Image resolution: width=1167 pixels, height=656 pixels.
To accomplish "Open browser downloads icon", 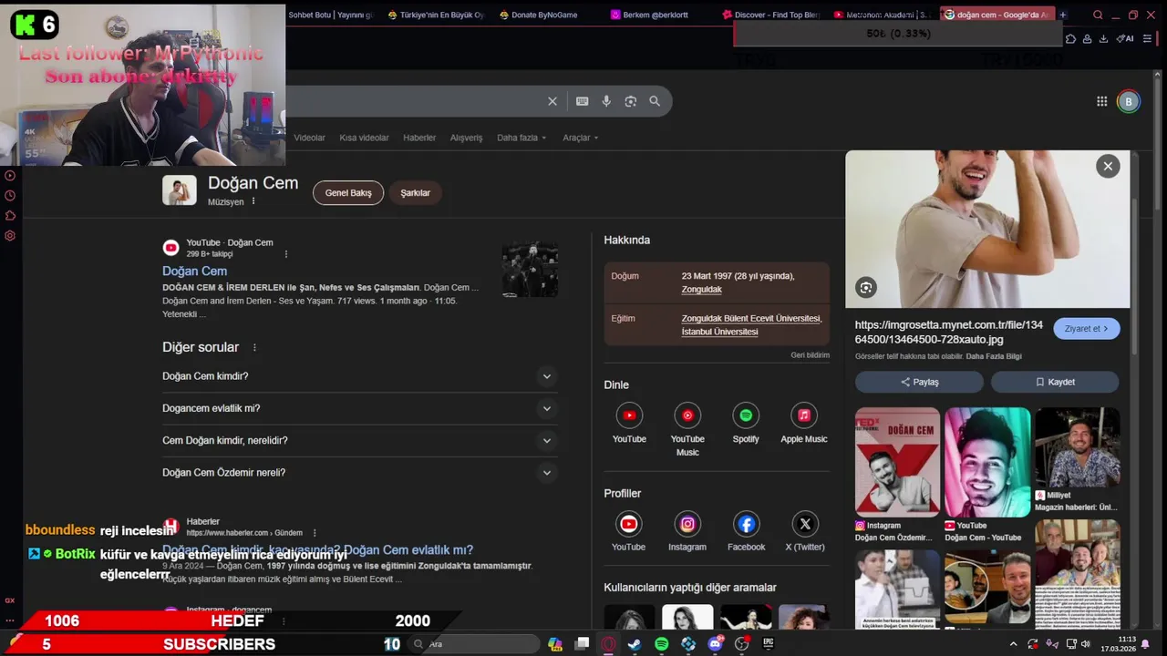I will (x=1103, y=38).
